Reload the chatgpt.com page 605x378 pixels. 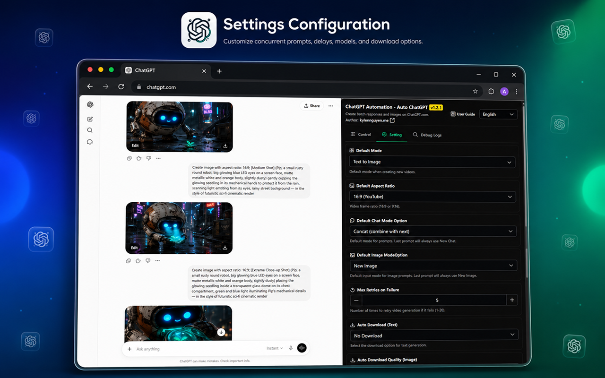coord(121,87)
